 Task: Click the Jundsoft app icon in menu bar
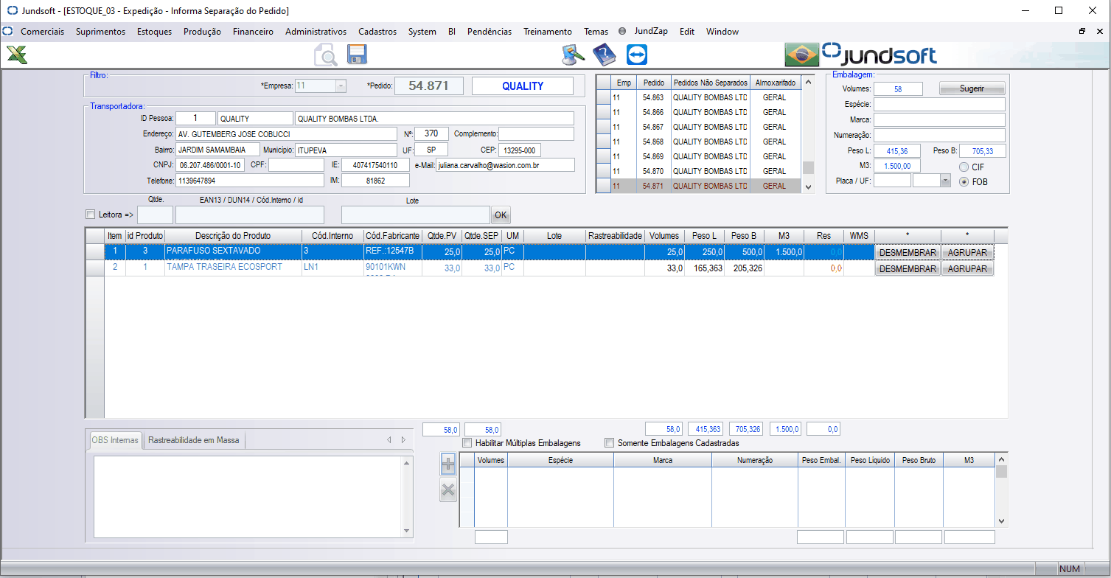click(8, 32)
